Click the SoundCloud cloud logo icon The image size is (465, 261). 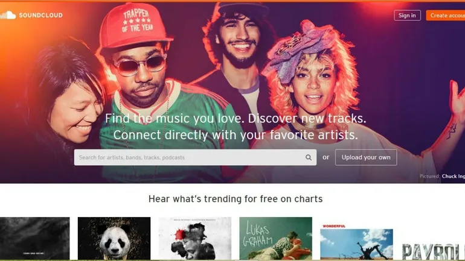pos(8,15)
